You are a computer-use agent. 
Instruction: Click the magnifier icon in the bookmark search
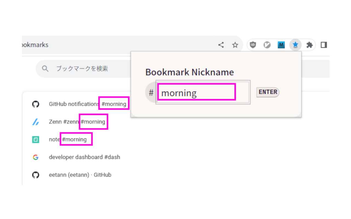click(45, 68)
